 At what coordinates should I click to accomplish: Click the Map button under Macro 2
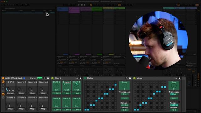point(21,93)
